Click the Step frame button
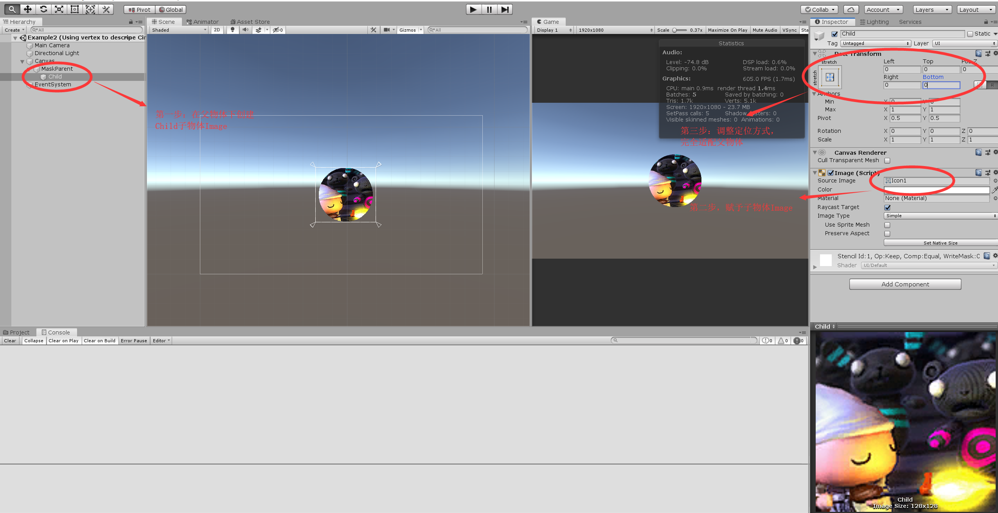Screen dimensions: 998x513 pyautogui.click(x=505, y=9)
